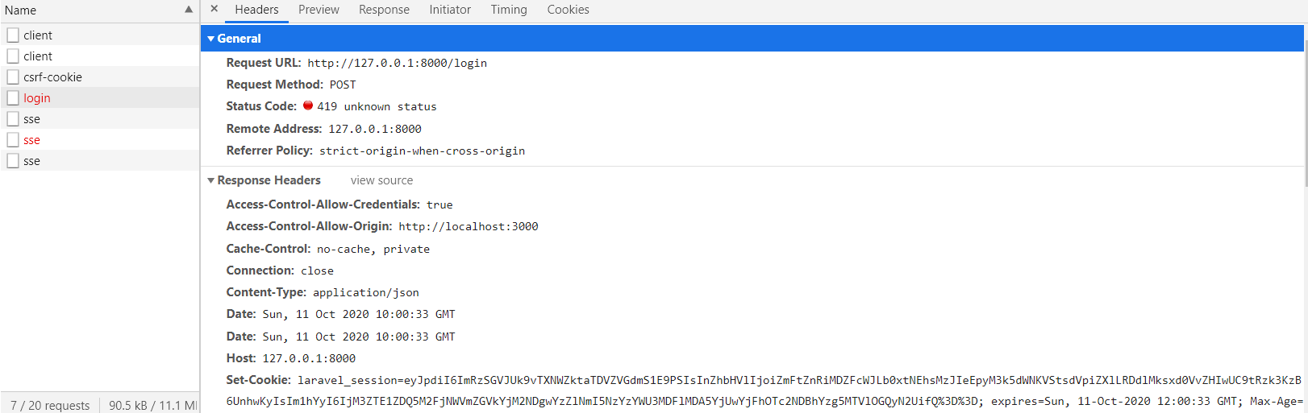Select the csrf-cookie request
Image resolution: width=1308 pixels, height=413 pixels.
click(53, 77)
